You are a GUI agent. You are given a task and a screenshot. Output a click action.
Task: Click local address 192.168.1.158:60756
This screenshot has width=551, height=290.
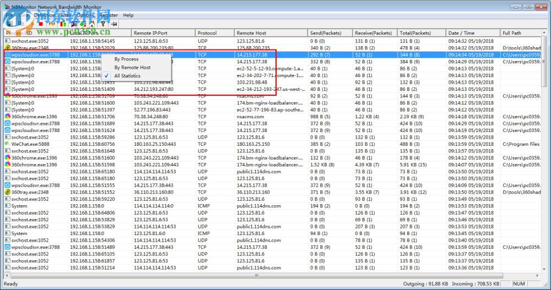[92, 144]
